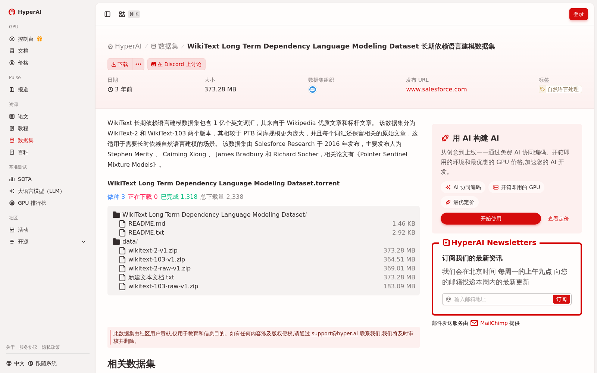Viewport: 597px width, 373px height.
Task: Click the README.md file icon
Action: coord(122,224)
